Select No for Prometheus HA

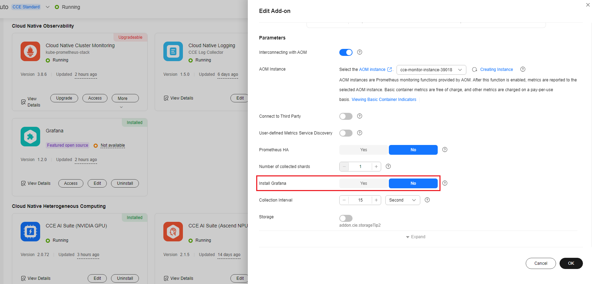tap(413, 150)
